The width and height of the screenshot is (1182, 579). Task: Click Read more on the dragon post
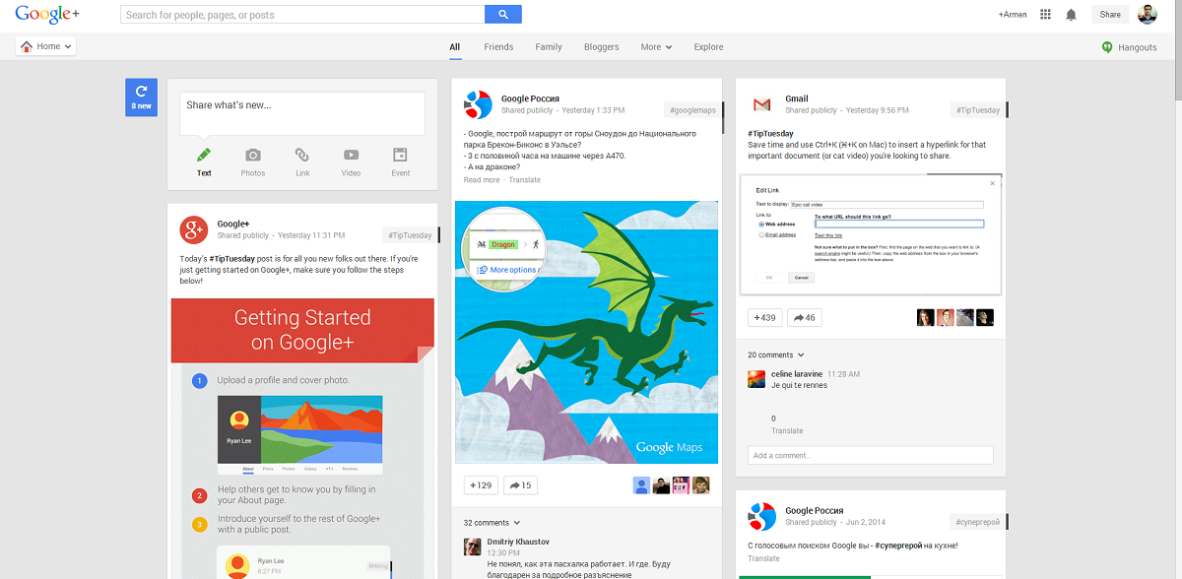482,180
